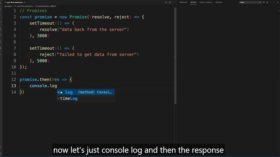This screenshot has width=280, height=157.
Task: Click the Split Editor icon
Action: [170, 2]
